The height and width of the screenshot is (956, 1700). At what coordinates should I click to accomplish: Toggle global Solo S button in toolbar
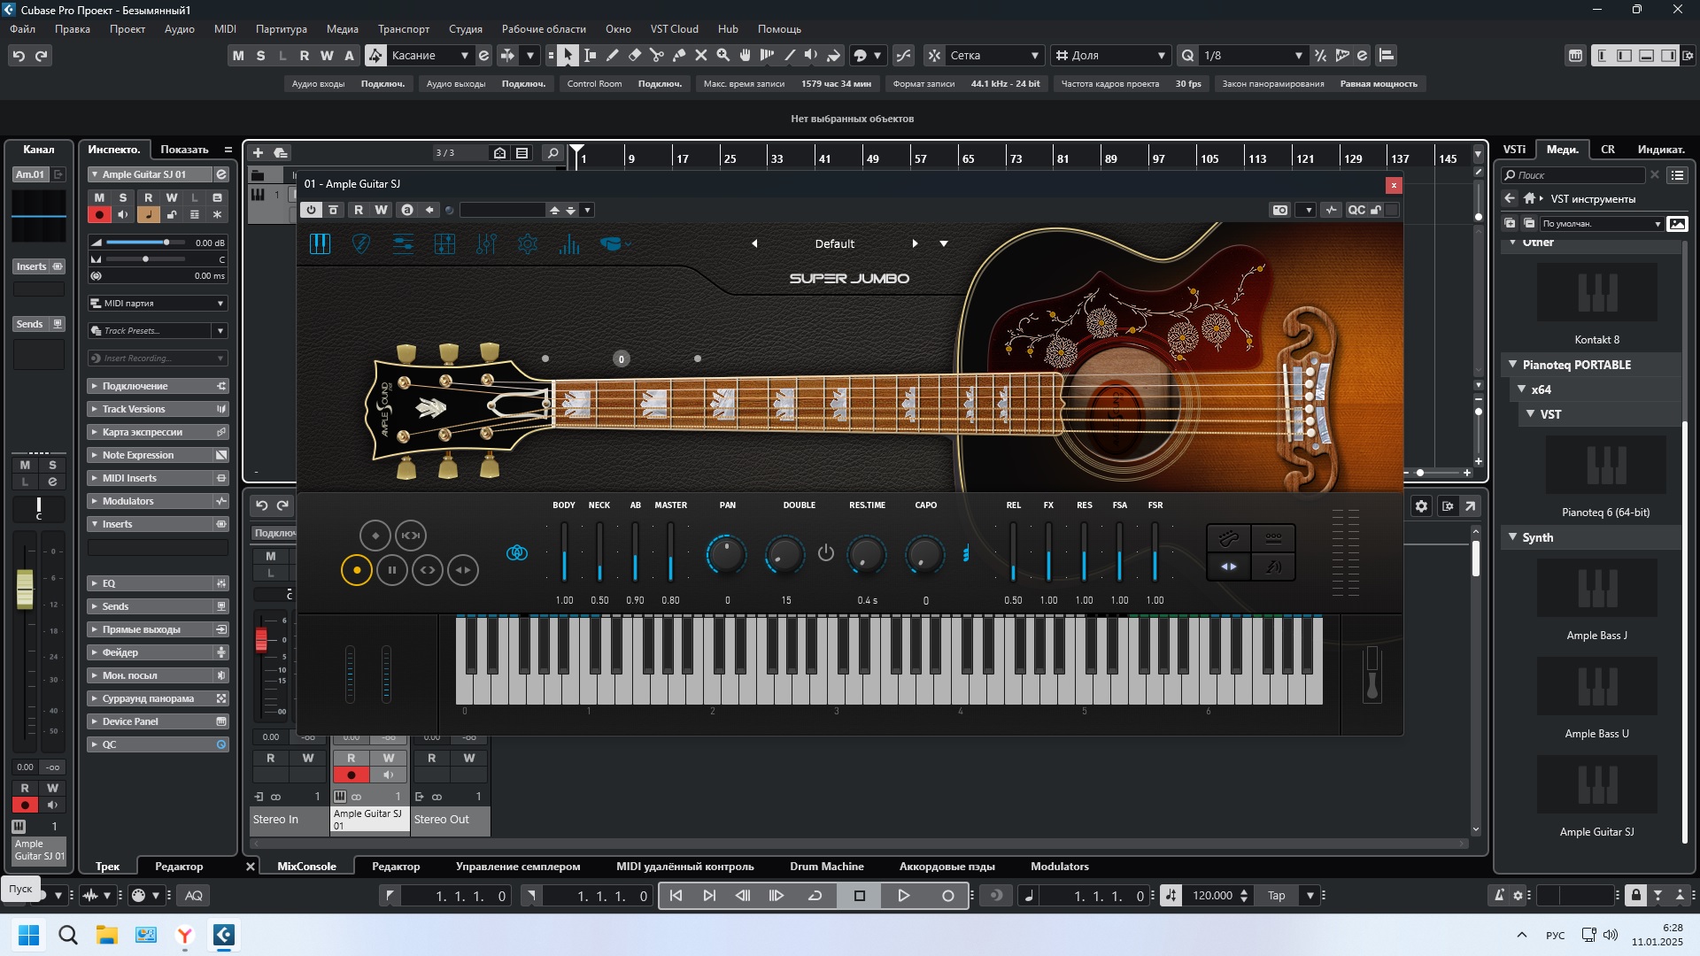coord(260,55)
